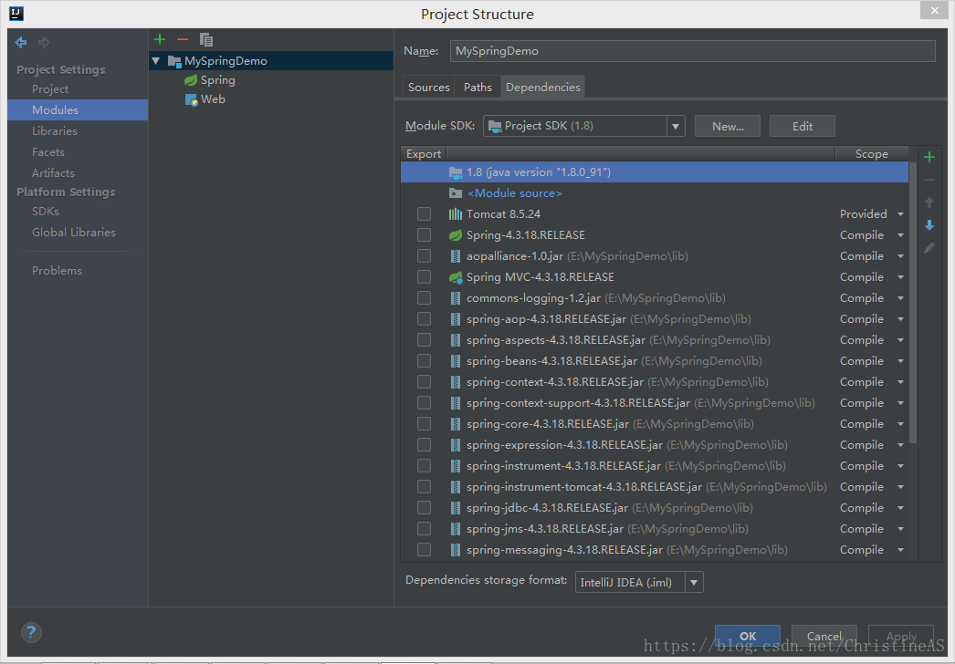Click the Edit SDK button
Screen dimensions: 955x664
tap(803, 126)
